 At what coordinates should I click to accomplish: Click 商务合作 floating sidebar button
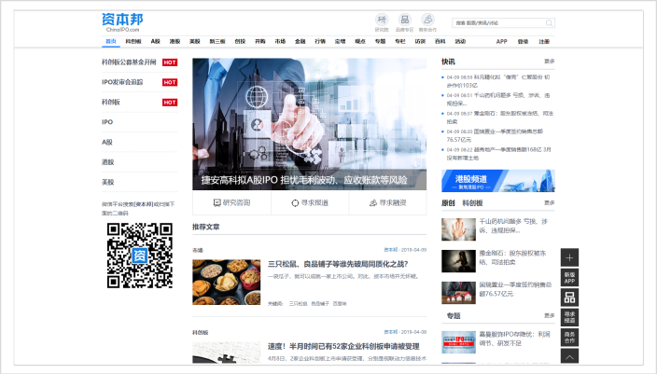(569, 338)
